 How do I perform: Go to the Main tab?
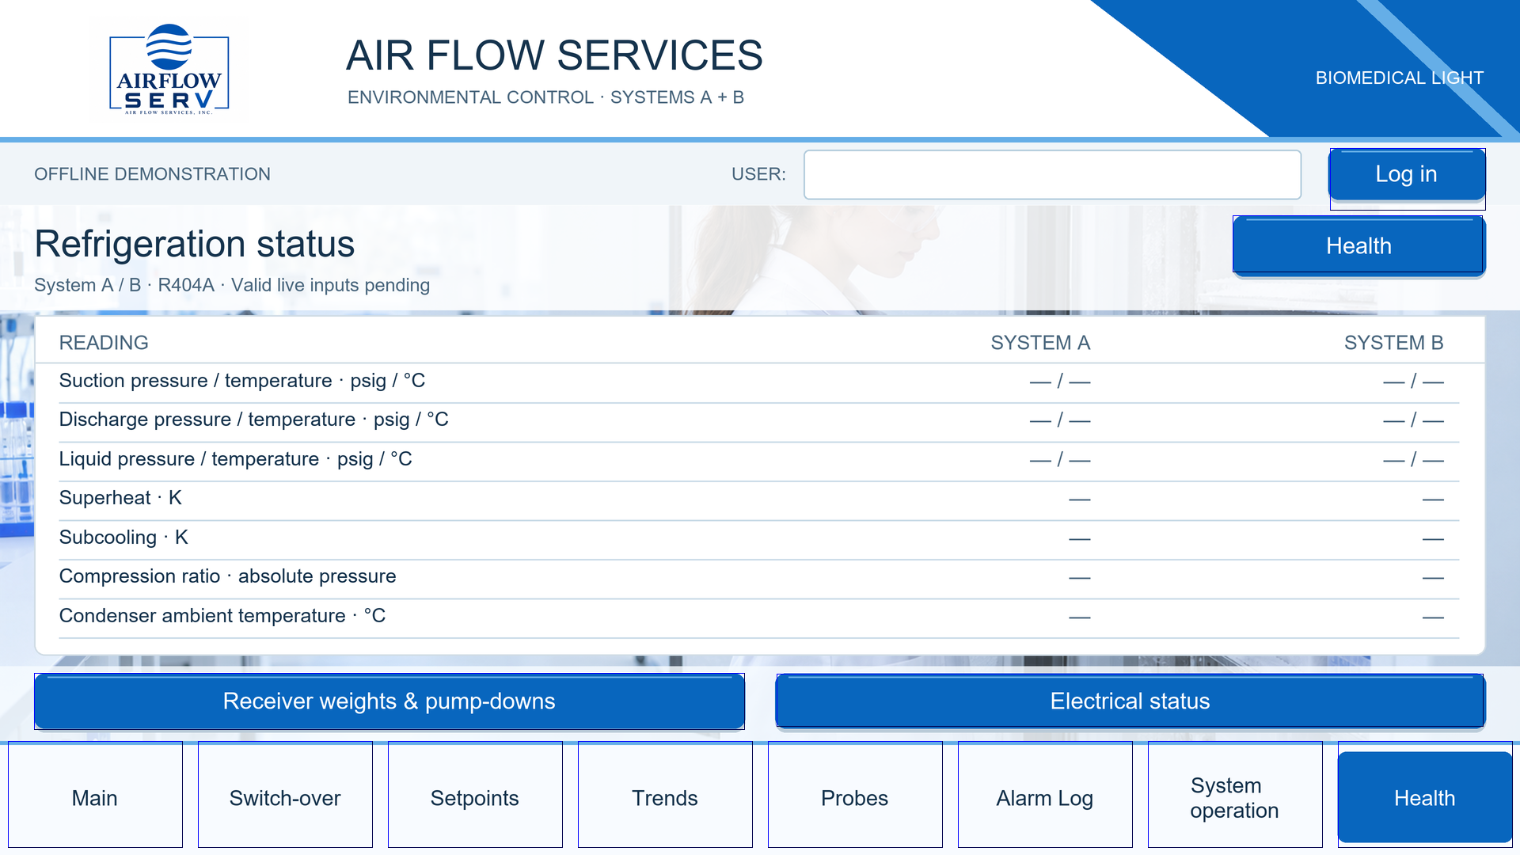point(95,795)
